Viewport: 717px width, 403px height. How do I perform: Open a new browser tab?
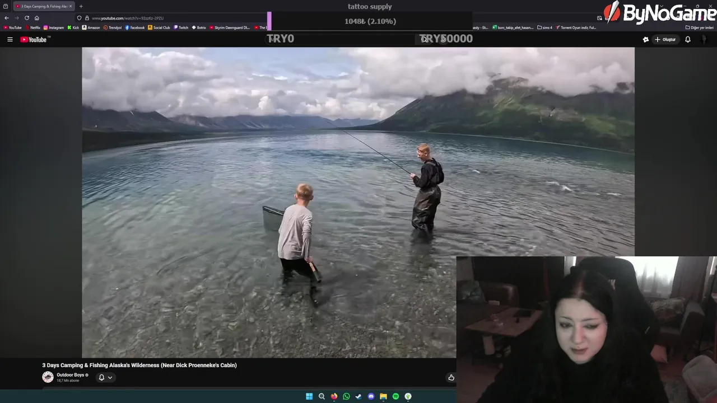click(x=81, y=6)
